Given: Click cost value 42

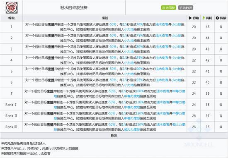Looking at the screenshot, I should coord(208,60).
